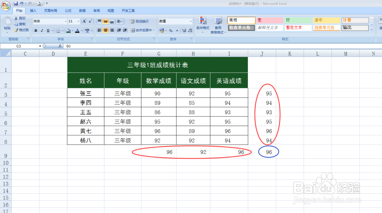Increase the indent

pyautogui.click(x=125, y=30)
